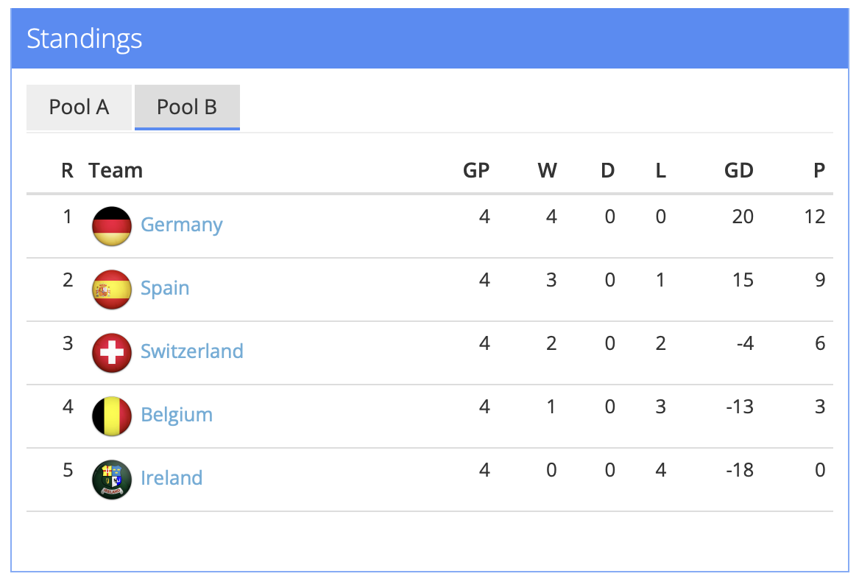This screenshot has width=859, height=582.
Task: Click the W wins column header
Action: (547, 171)
